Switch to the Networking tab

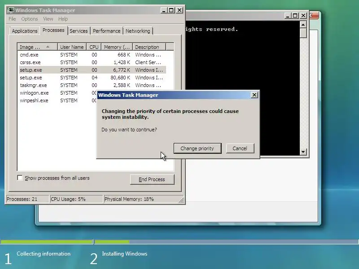click(138, 31)
